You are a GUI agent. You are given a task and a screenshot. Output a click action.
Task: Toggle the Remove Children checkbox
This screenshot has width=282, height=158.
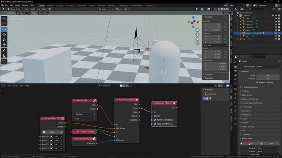[155, 120]
